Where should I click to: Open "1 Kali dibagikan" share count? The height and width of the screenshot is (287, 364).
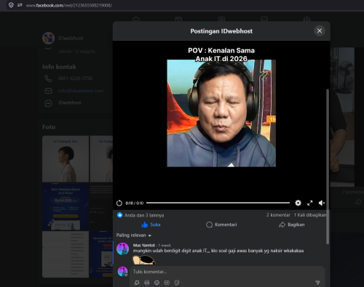tap(310, 215)
